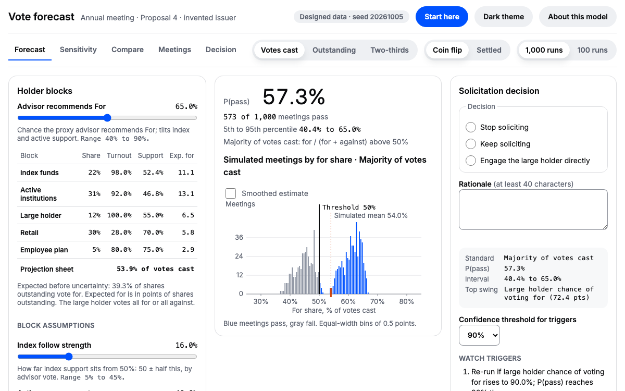
Task: Set large holder to Coin flip
Action: [x=447, y=50]
